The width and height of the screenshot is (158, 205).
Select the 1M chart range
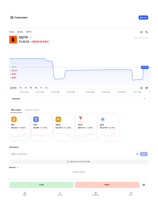[x=36, y=88]
